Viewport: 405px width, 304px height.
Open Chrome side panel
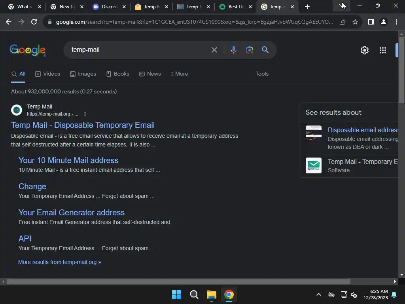point(371,22)
